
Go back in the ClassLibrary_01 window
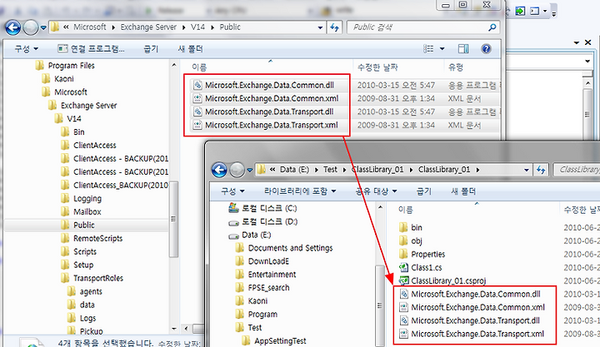[x=219, y=170]
